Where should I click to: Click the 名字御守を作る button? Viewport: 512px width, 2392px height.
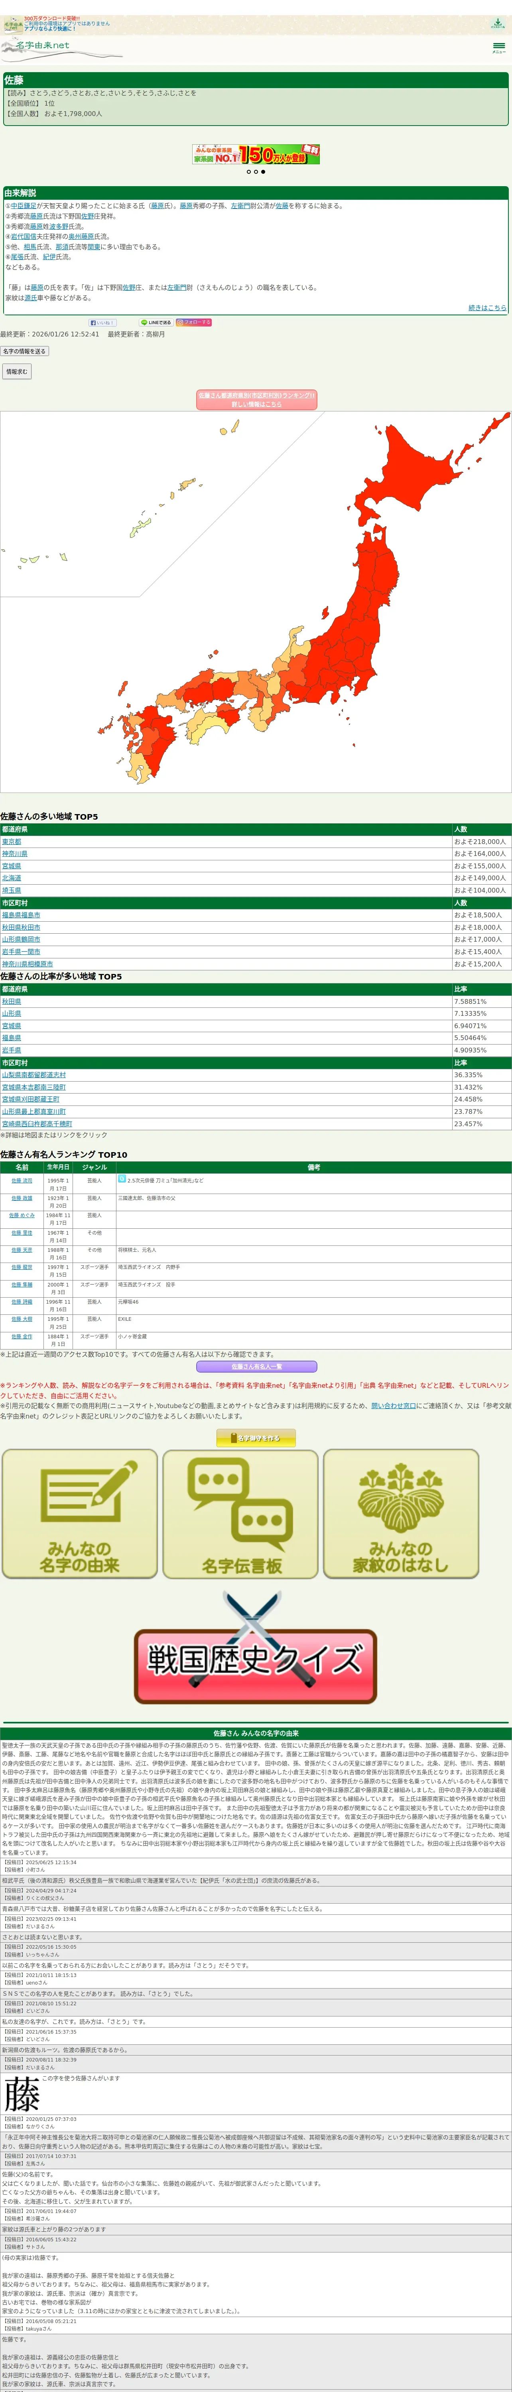[256, 1438]
